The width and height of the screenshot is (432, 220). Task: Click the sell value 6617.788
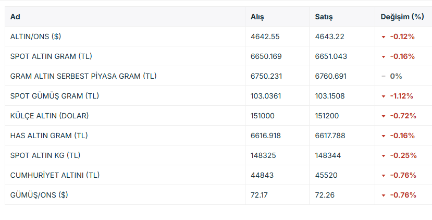tap(330, 136)
